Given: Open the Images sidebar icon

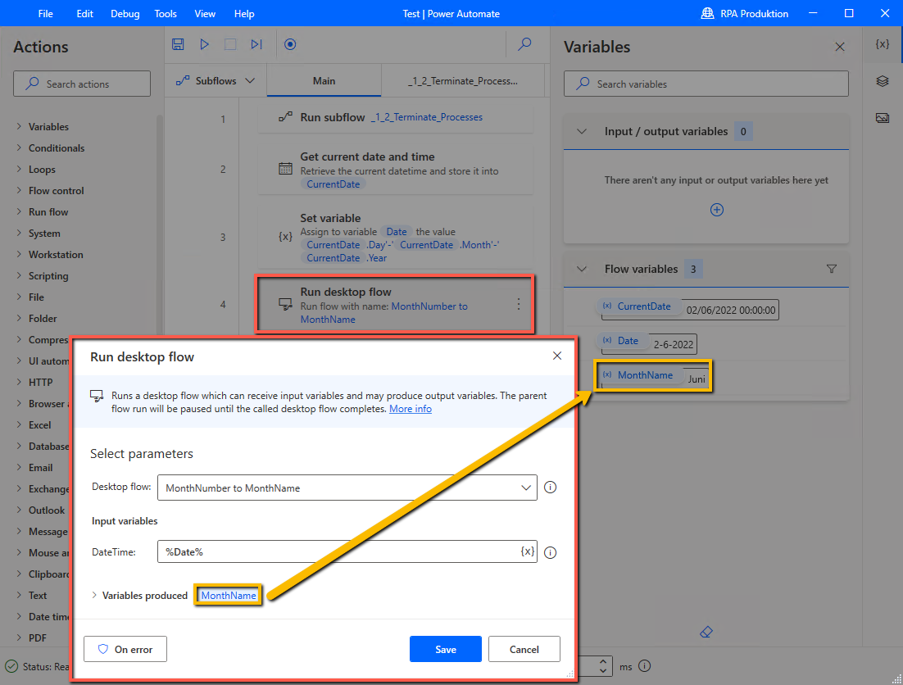Looking at the screenshot, I should point(883,118).
